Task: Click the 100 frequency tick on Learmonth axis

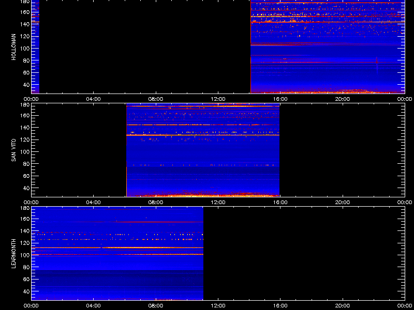Action: 25,255
